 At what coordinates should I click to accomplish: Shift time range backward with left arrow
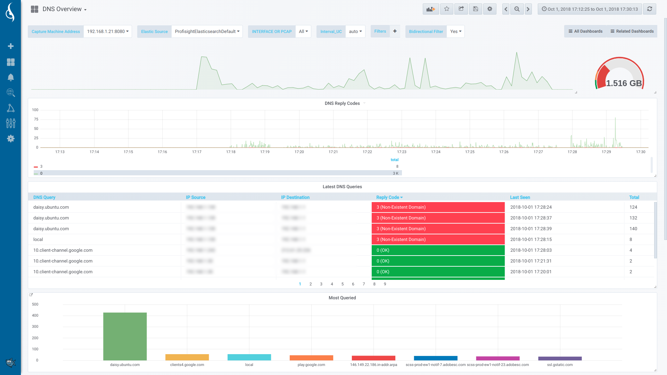506,9
